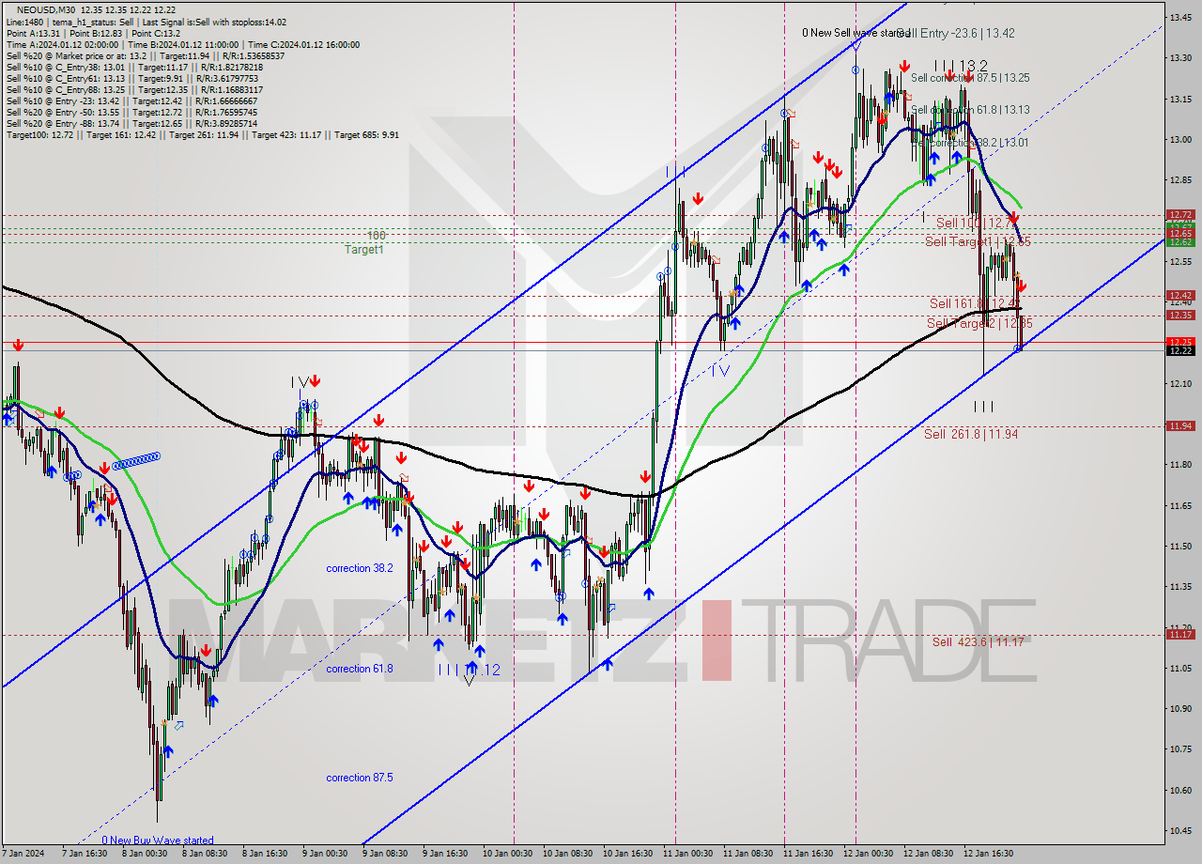
Task: Click the blue 'correction 87.5' label
Action: 360,778
